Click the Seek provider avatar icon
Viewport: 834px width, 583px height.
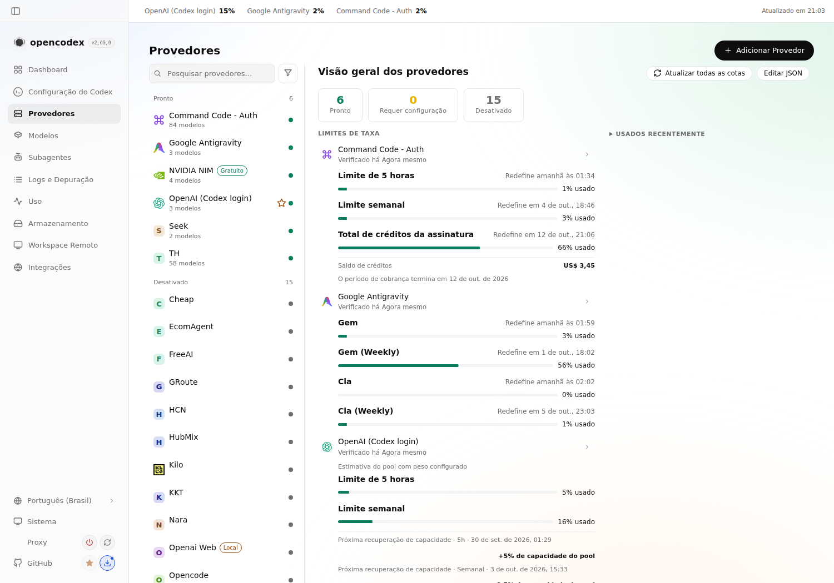(159, 231)
